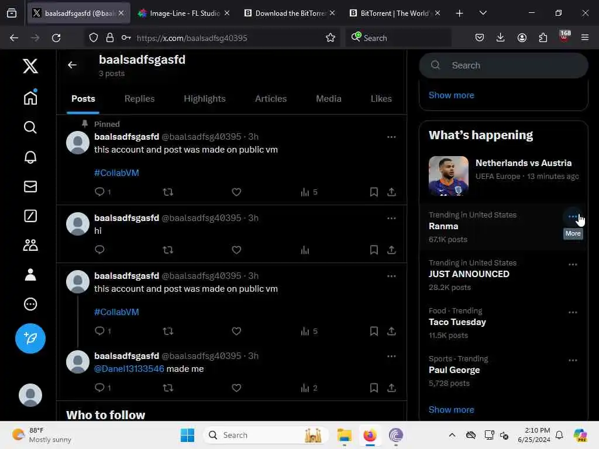The width and height of the screenshot is (599, 449).
Task: Click the blue compose post button
Action: pos(30,339)
